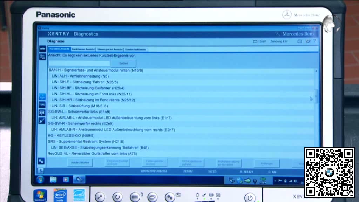Image resolution: width=359 pixels, height=202 pixels.
Task: Select the screwdriver tools sidebar icon
Action: (42, 121)
